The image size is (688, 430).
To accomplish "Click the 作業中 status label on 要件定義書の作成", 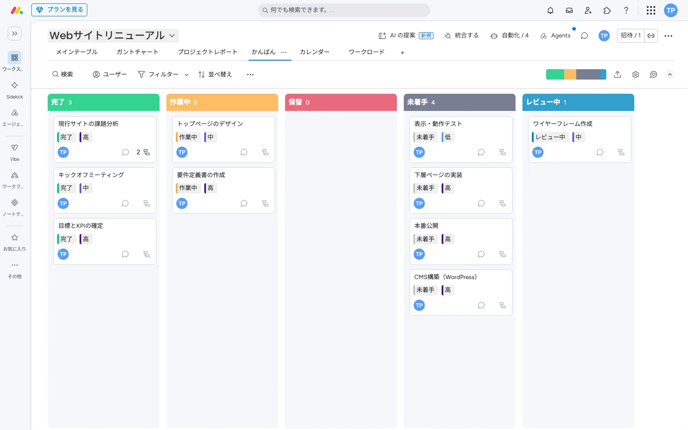I will click(x=188, y=188).
